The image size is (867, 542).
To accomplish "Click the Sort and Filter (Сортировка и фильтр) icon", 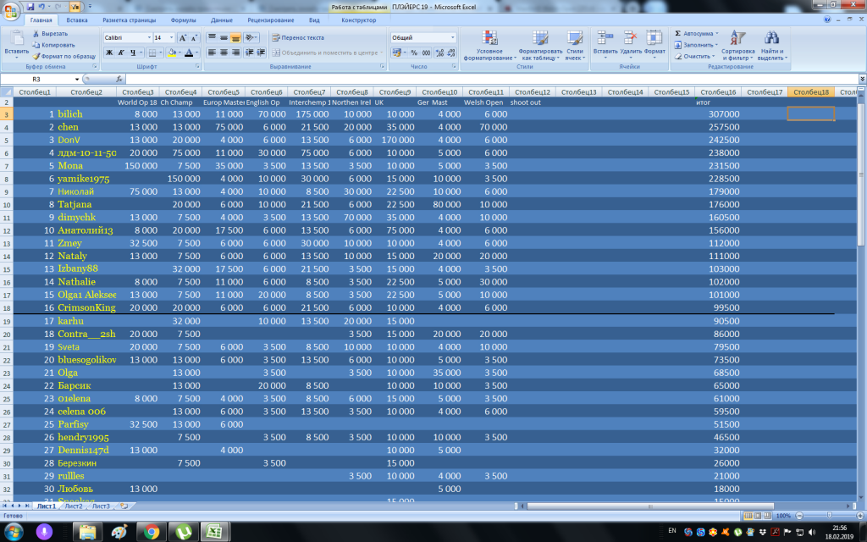I will [738, 39].
